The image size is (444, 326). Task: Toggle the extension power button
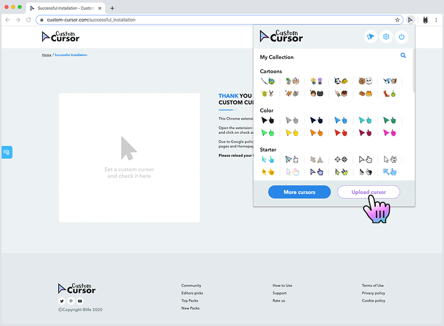click(x=402, y=37)
